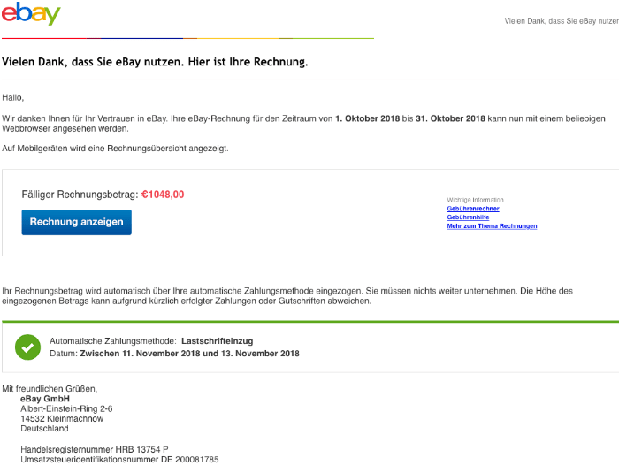Open the Gebührenhilfe link
The width and height of the screenshot is (619, 473).
[x=468, y=217]
